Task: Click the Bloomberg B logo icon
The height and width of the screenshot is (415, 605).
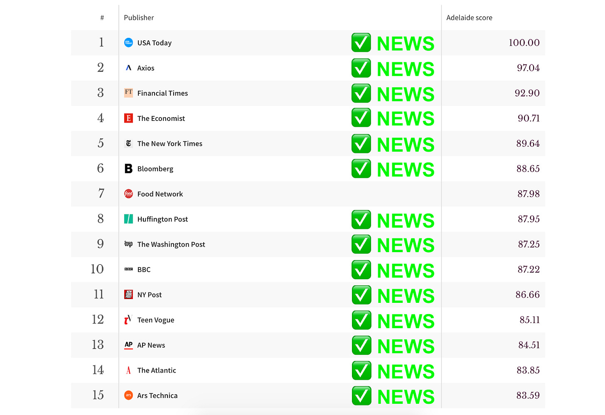Action: [x=128, y=169]
